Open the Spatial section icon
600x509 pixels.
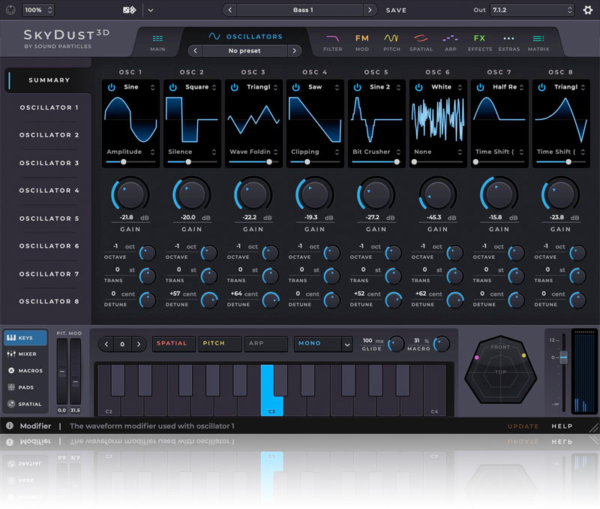(421, 42)
